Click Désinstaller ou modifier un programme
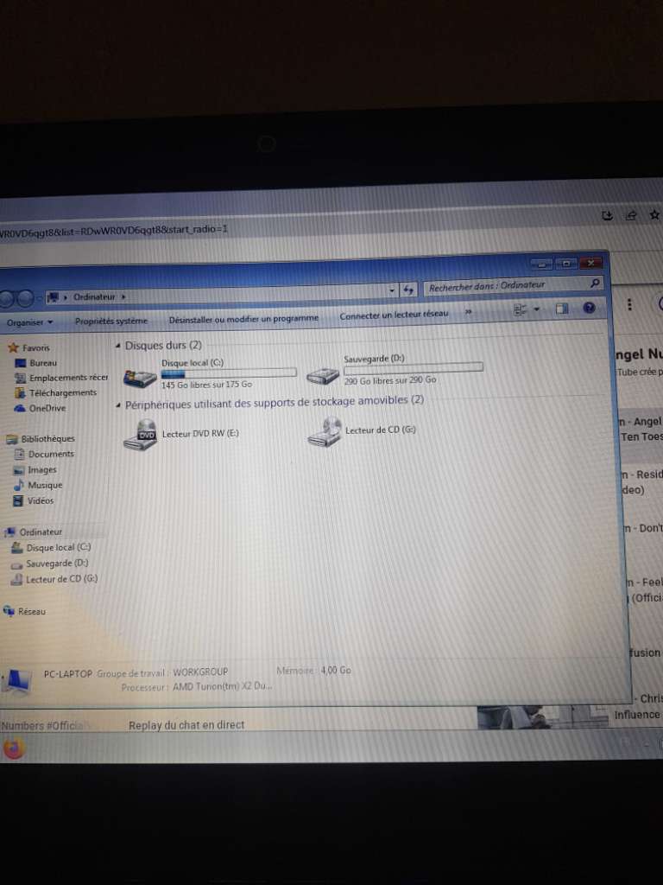This screenshot has width=663, height=885. point(243,318)
